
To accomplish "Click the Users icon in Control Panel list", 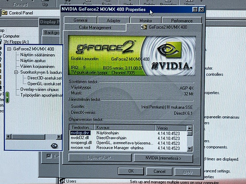I will point(62,181).
